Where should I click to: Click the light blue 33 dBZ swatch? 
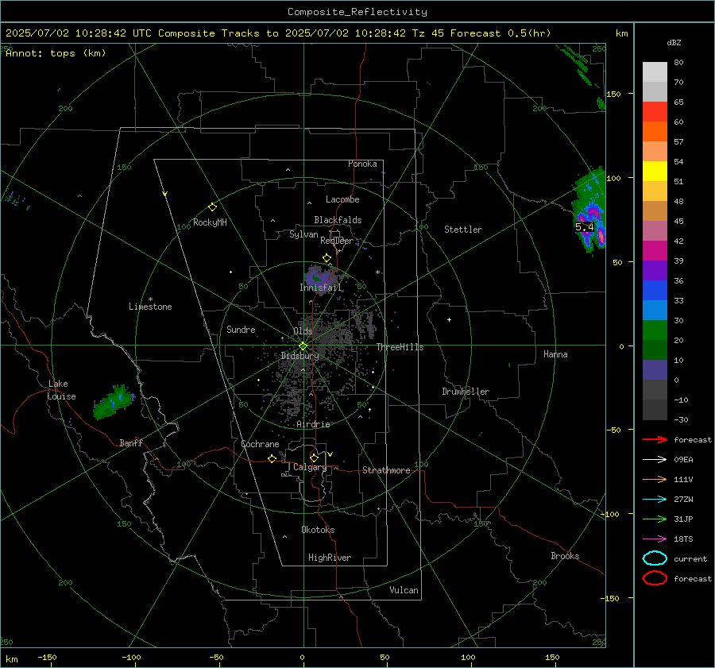click(655, 310)
